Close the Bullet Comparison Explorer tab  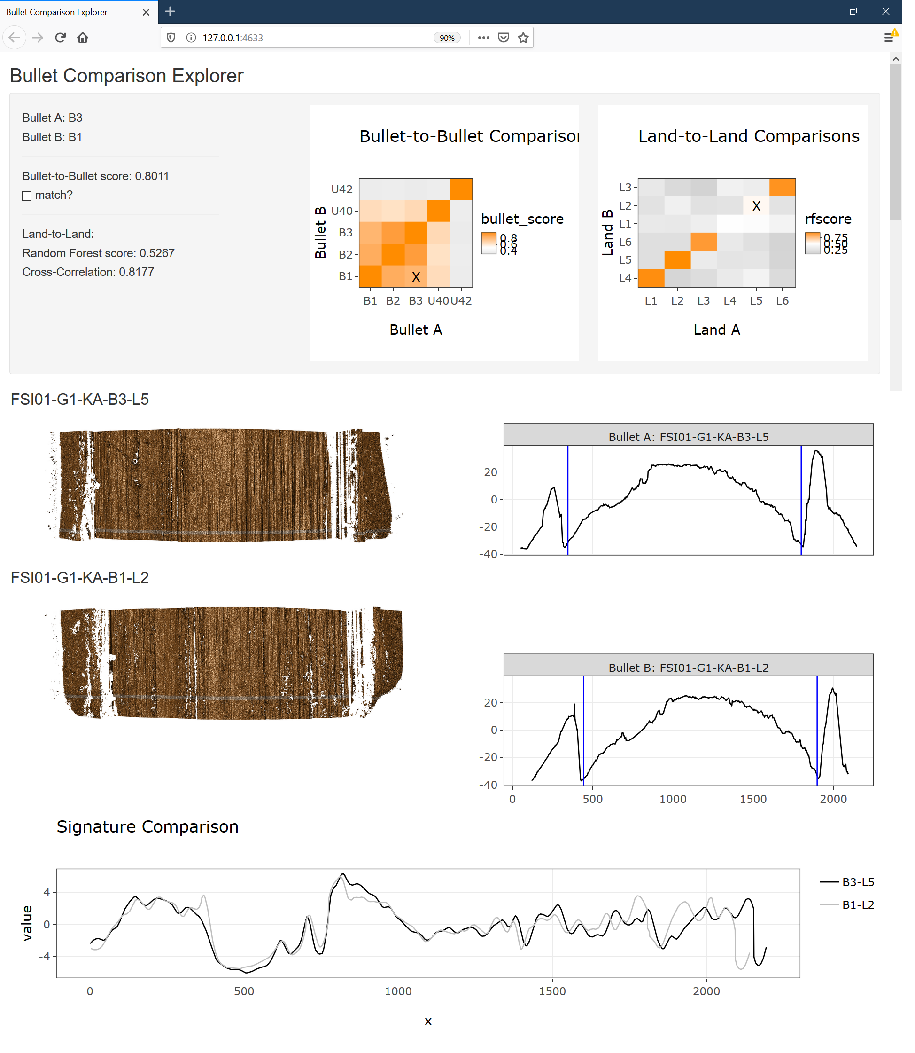[x=146, y=12]
